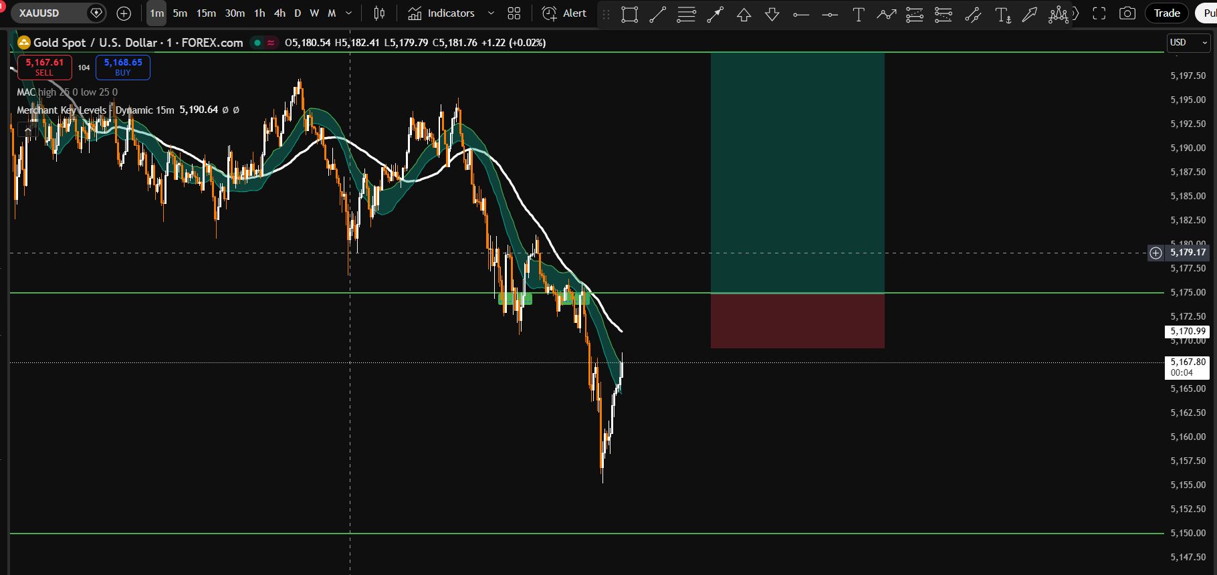Select the Rectangle drawing tool
Viewport: 1217px width, 575px height.
629,14
